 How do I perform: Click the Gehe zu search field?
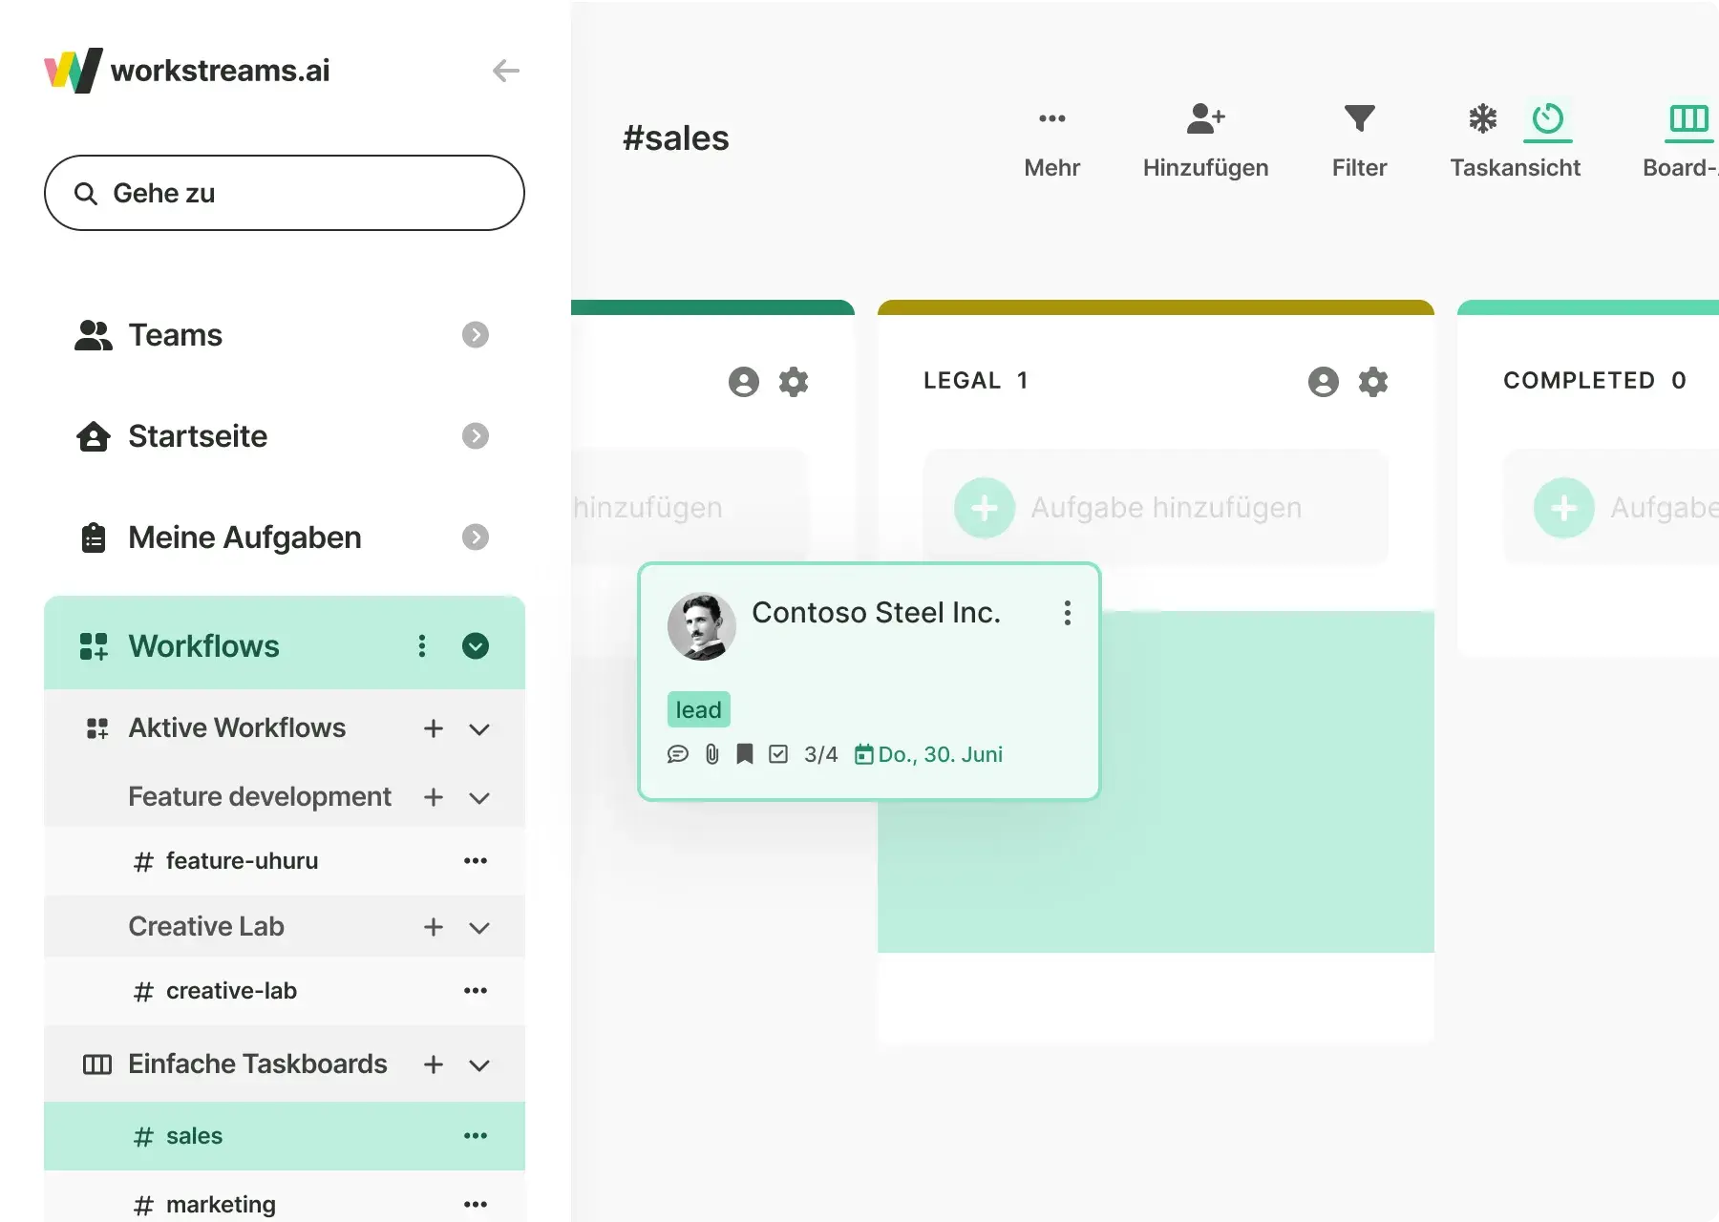[285, 193]
